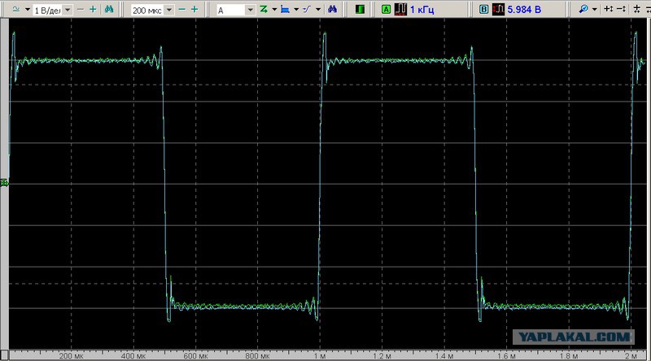Increase timebase with the plus button

tap(194, 9)
